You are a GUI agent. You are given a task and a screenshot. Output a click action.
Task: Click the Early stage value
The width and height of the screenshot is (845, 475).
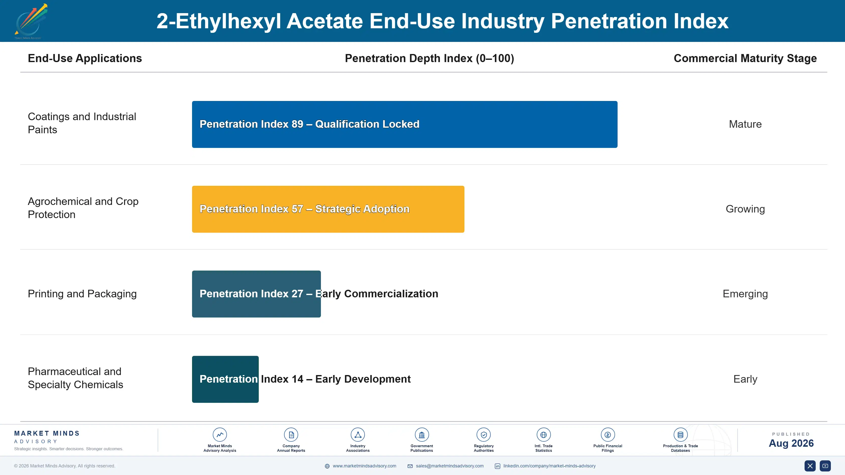coord(745,379)
